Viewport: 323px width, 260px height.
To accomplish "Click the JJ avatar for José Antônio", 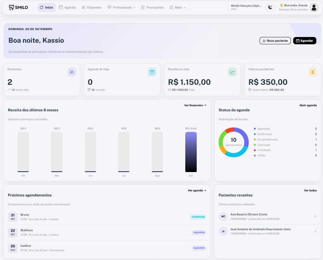I will click(x=223, y=231).
